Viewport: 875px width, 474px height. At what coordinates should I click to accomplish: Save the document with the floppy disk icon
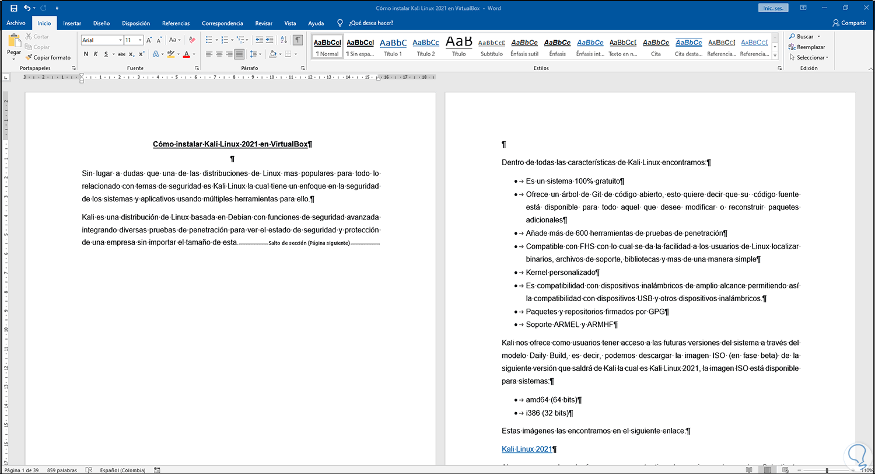pos(14,8)
